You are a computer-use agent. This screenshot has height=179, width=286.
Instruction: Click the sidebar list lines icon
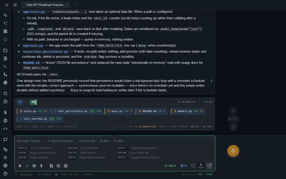click(x=5, y=157)
